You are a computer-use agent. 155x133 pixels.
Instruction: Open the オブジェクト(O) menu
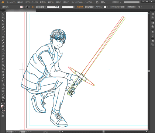click(x=32, y=2)
